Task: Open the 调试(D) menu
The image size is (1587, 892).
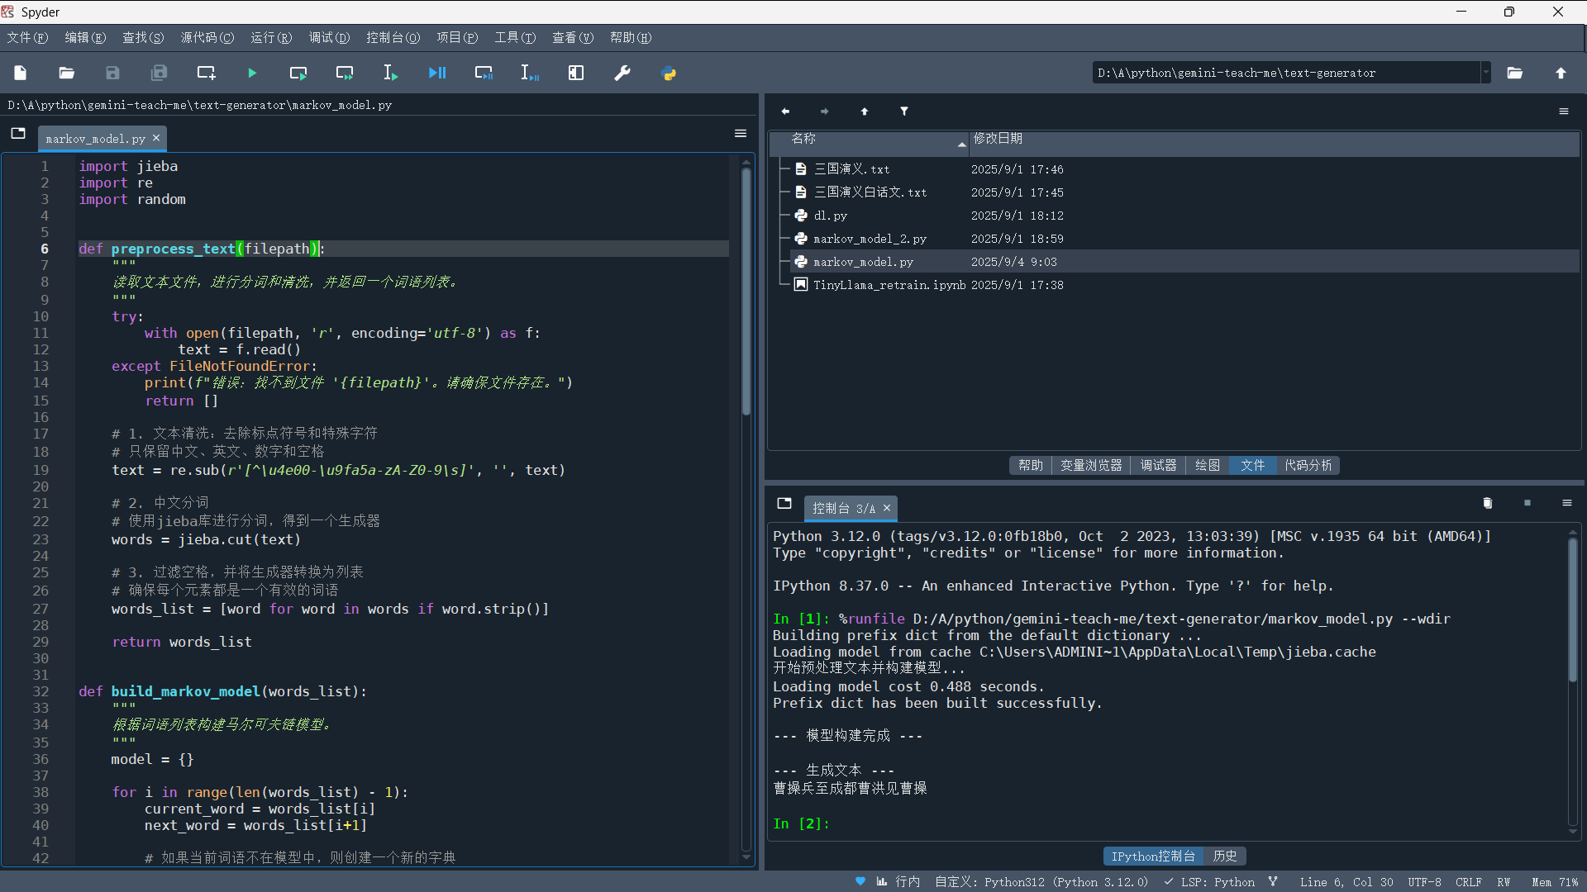Action: coord(328,37)
